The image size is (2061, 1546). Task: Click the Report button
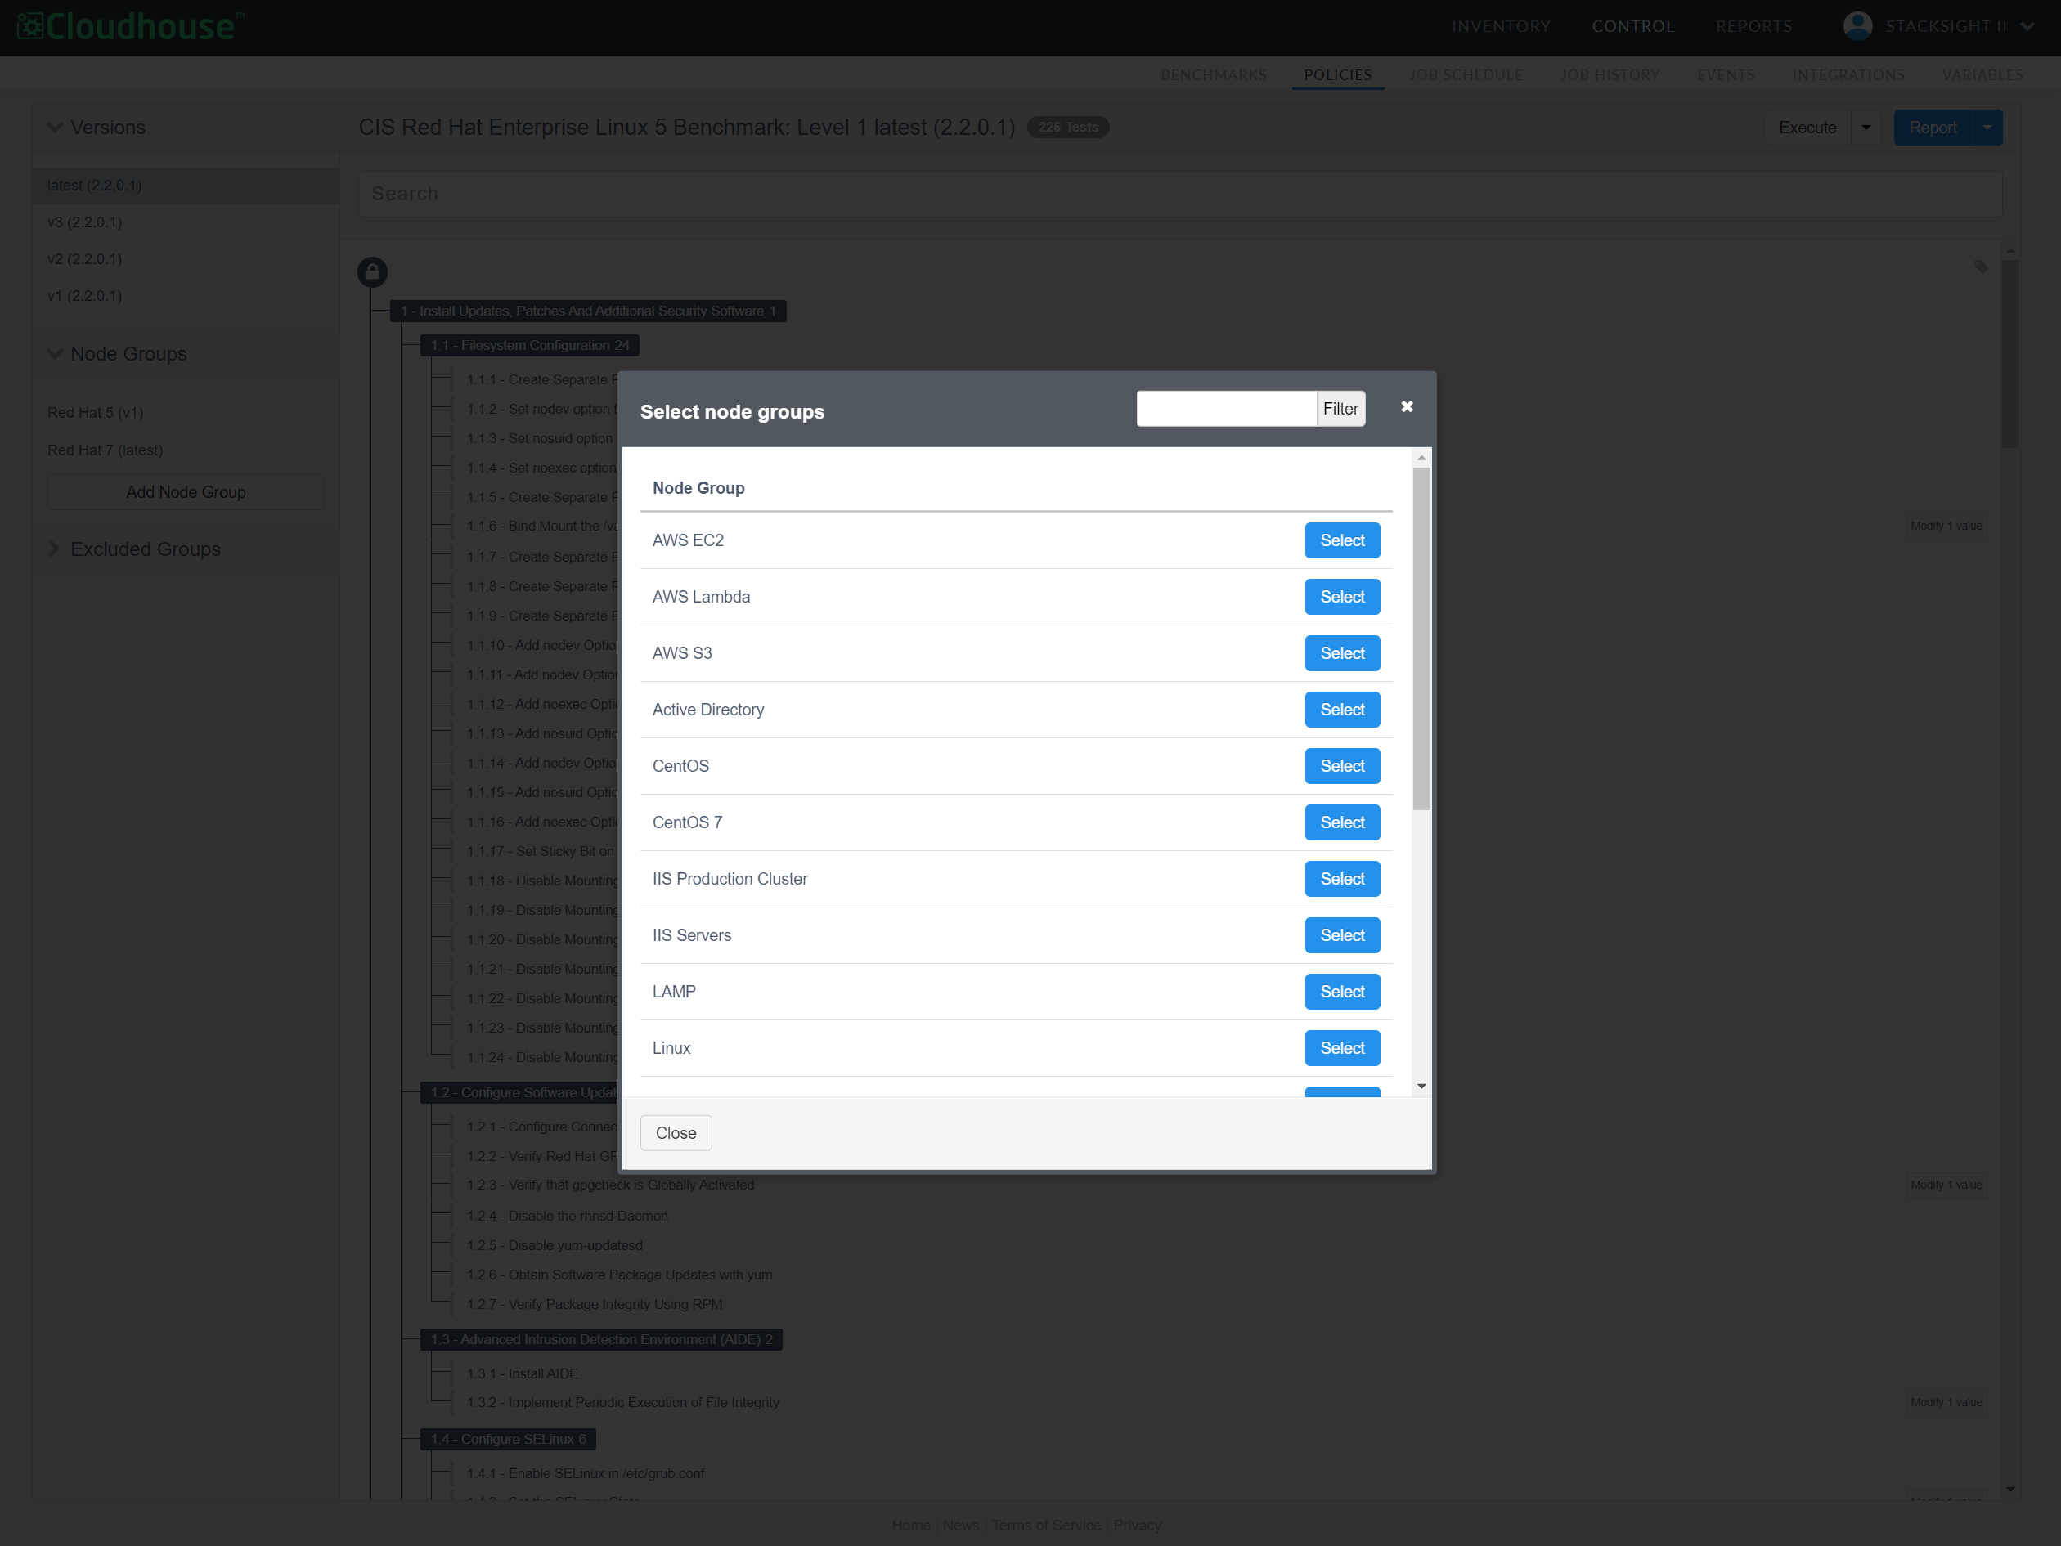1933,128
